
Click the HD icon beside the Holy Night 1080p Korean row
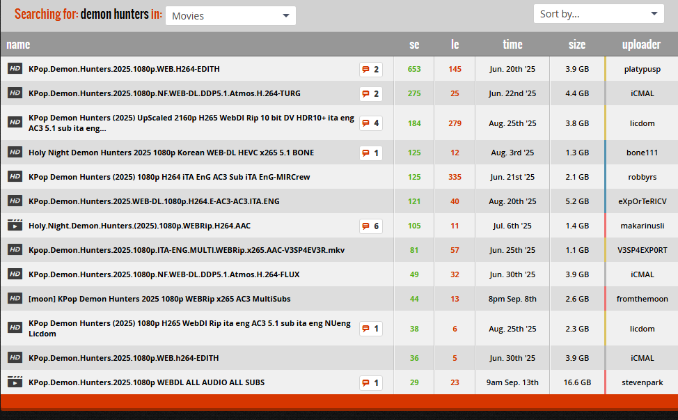[x=15, y=153]
